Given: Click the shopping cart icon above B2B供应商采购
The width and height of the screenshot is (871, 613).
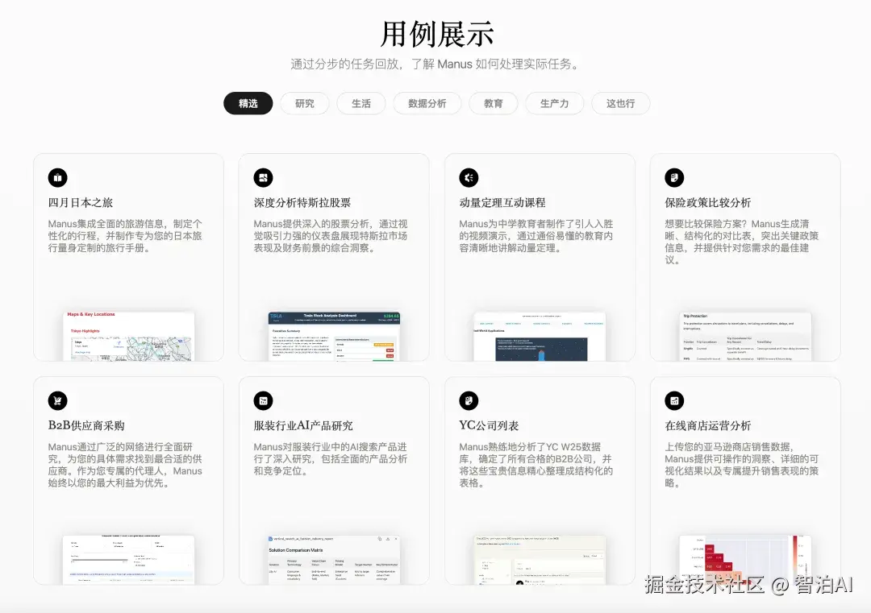Looking at the screenshot, I should pos(58,400).
